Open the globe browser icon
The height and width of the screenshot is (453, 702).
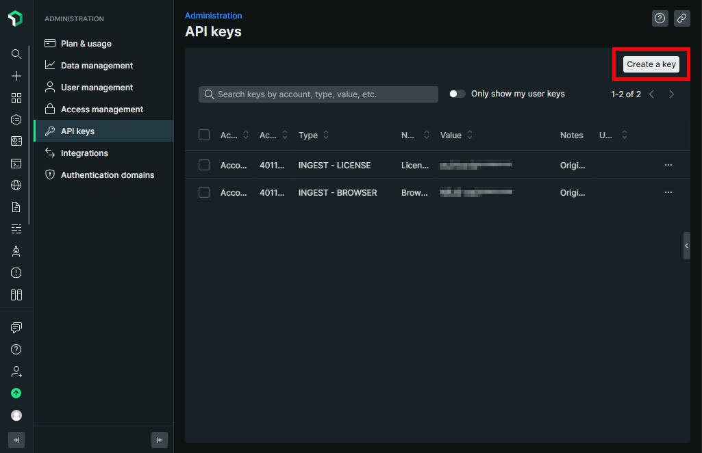pyautogui.click(x=16, y=185)
